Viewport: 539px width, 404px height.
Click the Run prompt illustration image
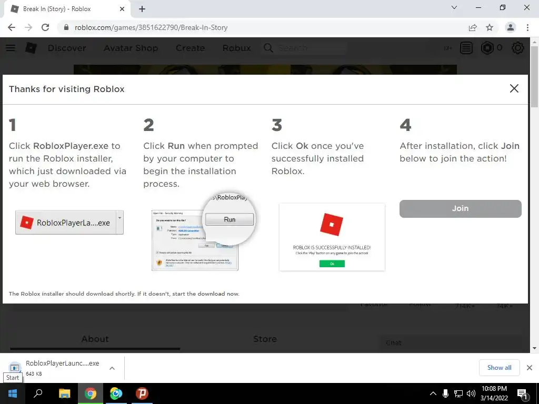coord(203,232)
